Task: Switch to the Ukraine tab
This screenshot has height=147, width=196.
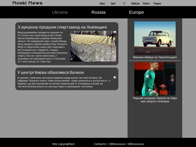Action: pyautogui.click(x=60, y=12)
